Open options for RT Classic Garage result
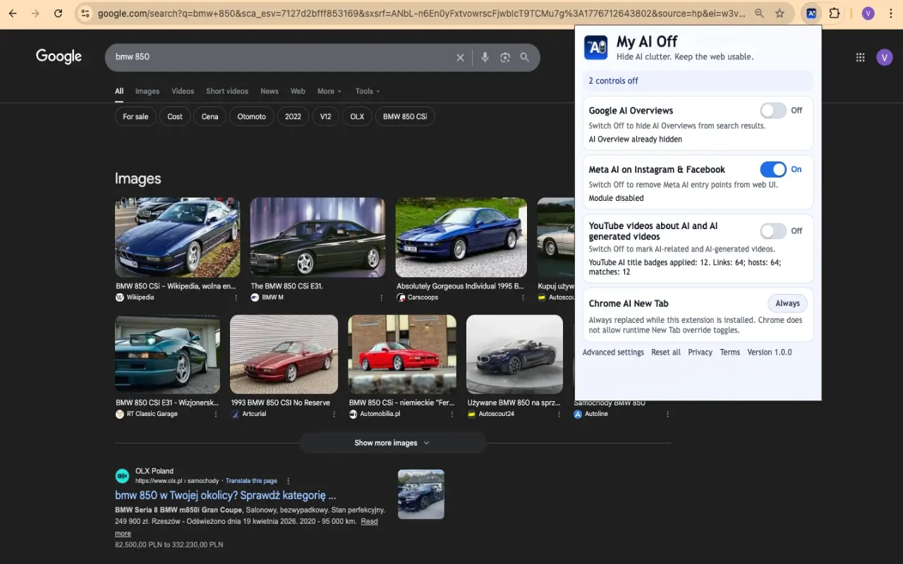This screenshot has width=903, height=564. [x=216, y=414]
